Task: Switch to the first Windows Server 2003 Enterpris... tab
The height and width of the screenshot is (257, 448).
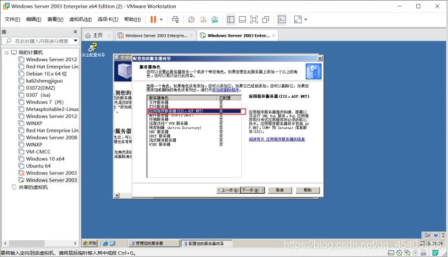Action: [x=156, y=36]
